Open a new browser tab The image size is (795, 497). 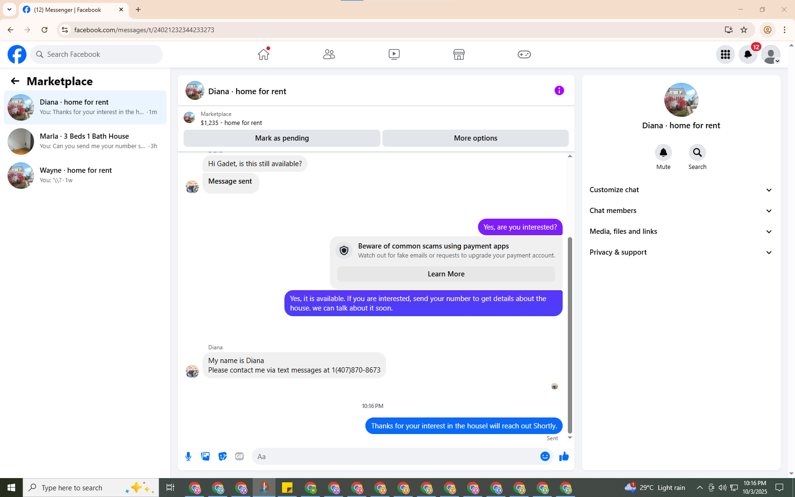click(138, 9)
